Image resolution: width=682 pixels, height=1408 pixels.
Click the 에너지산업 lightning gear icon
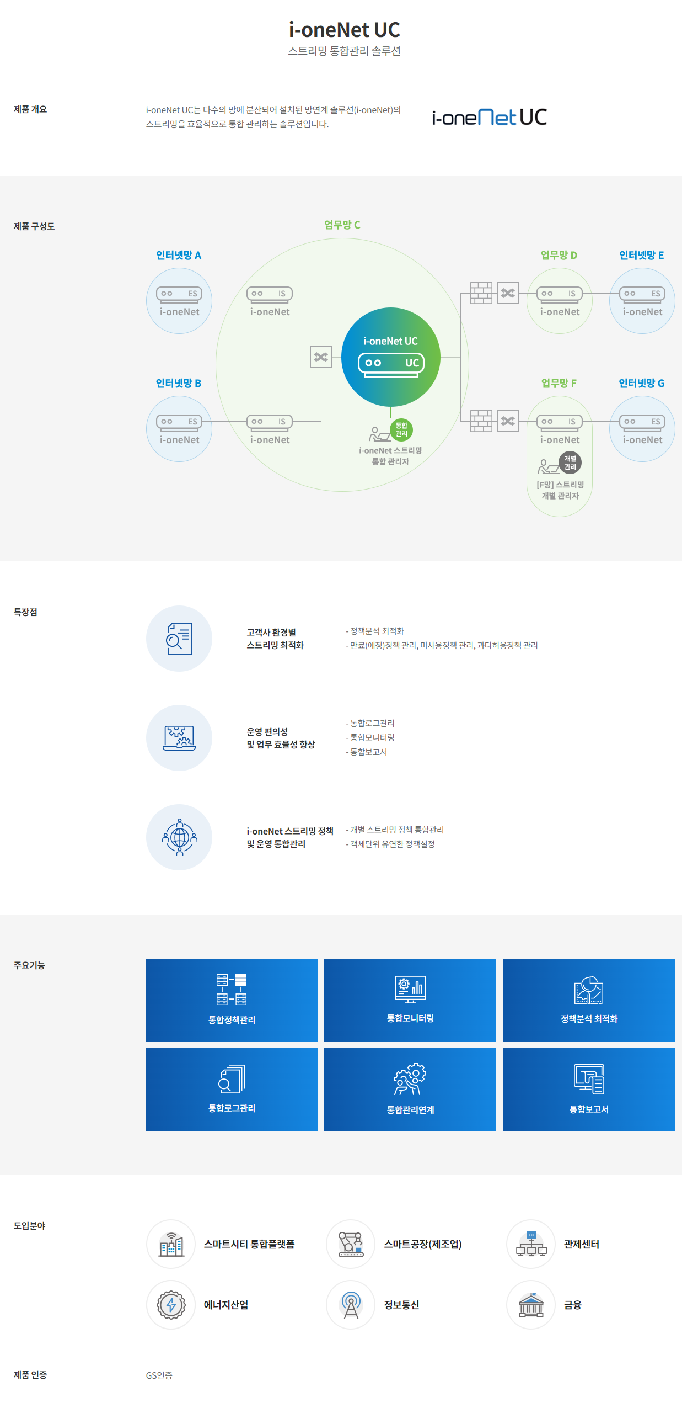coord(171,1304)
